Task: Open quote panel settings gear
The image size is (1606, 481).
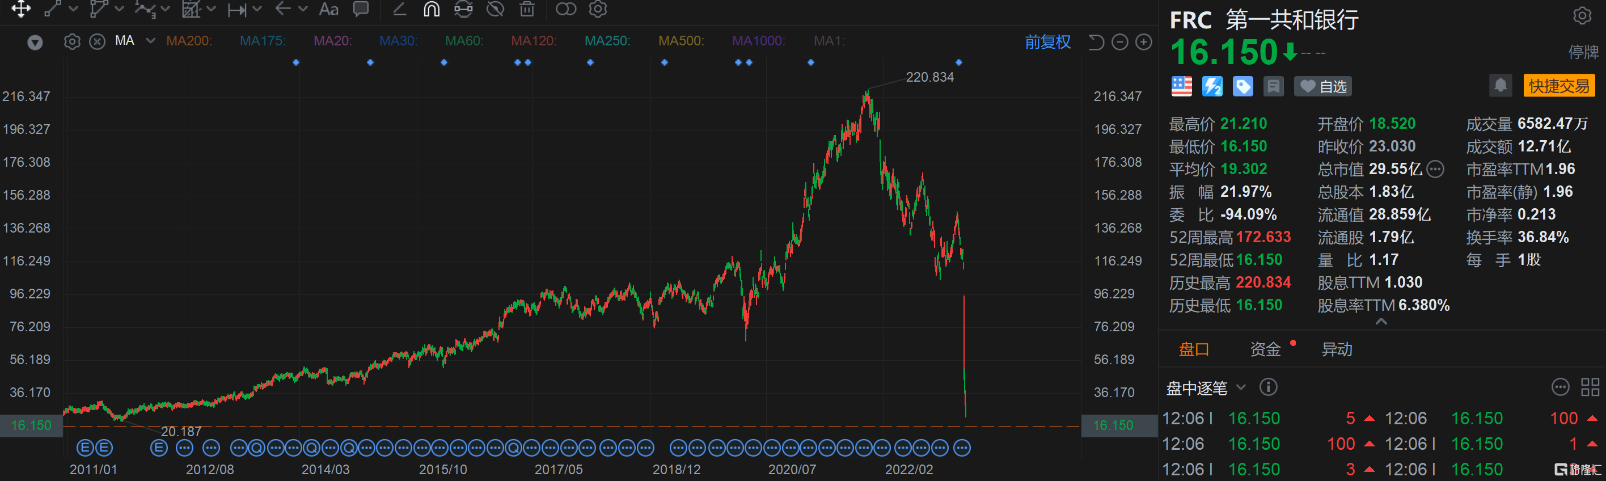Action: pos(1582,15)
